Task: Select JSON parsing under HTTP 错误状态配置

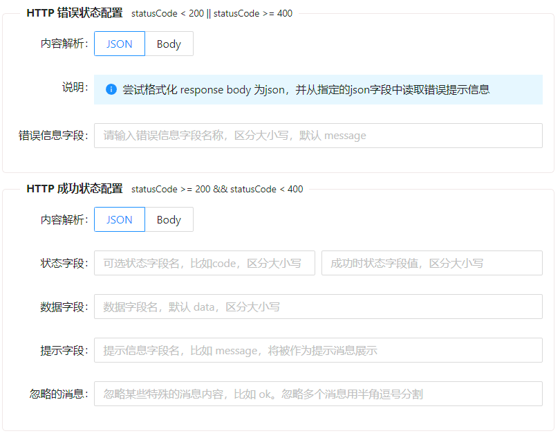Action: [x=120, y=44]
